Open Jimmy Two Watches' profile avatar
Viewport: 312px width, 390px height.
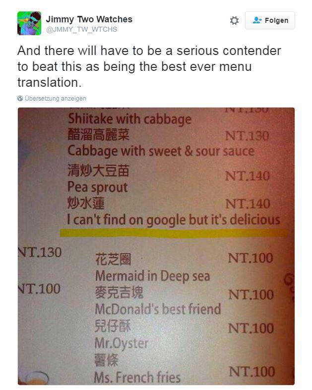[x=29, y=23]
